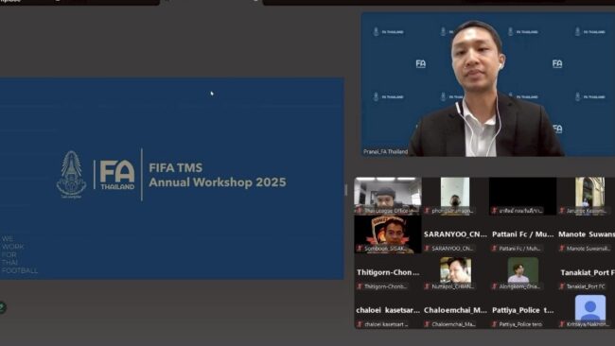Screen dimensions: 615x346
Task: Click the large Tanakiat_Port F name text
Action: [x=588, y=272]
